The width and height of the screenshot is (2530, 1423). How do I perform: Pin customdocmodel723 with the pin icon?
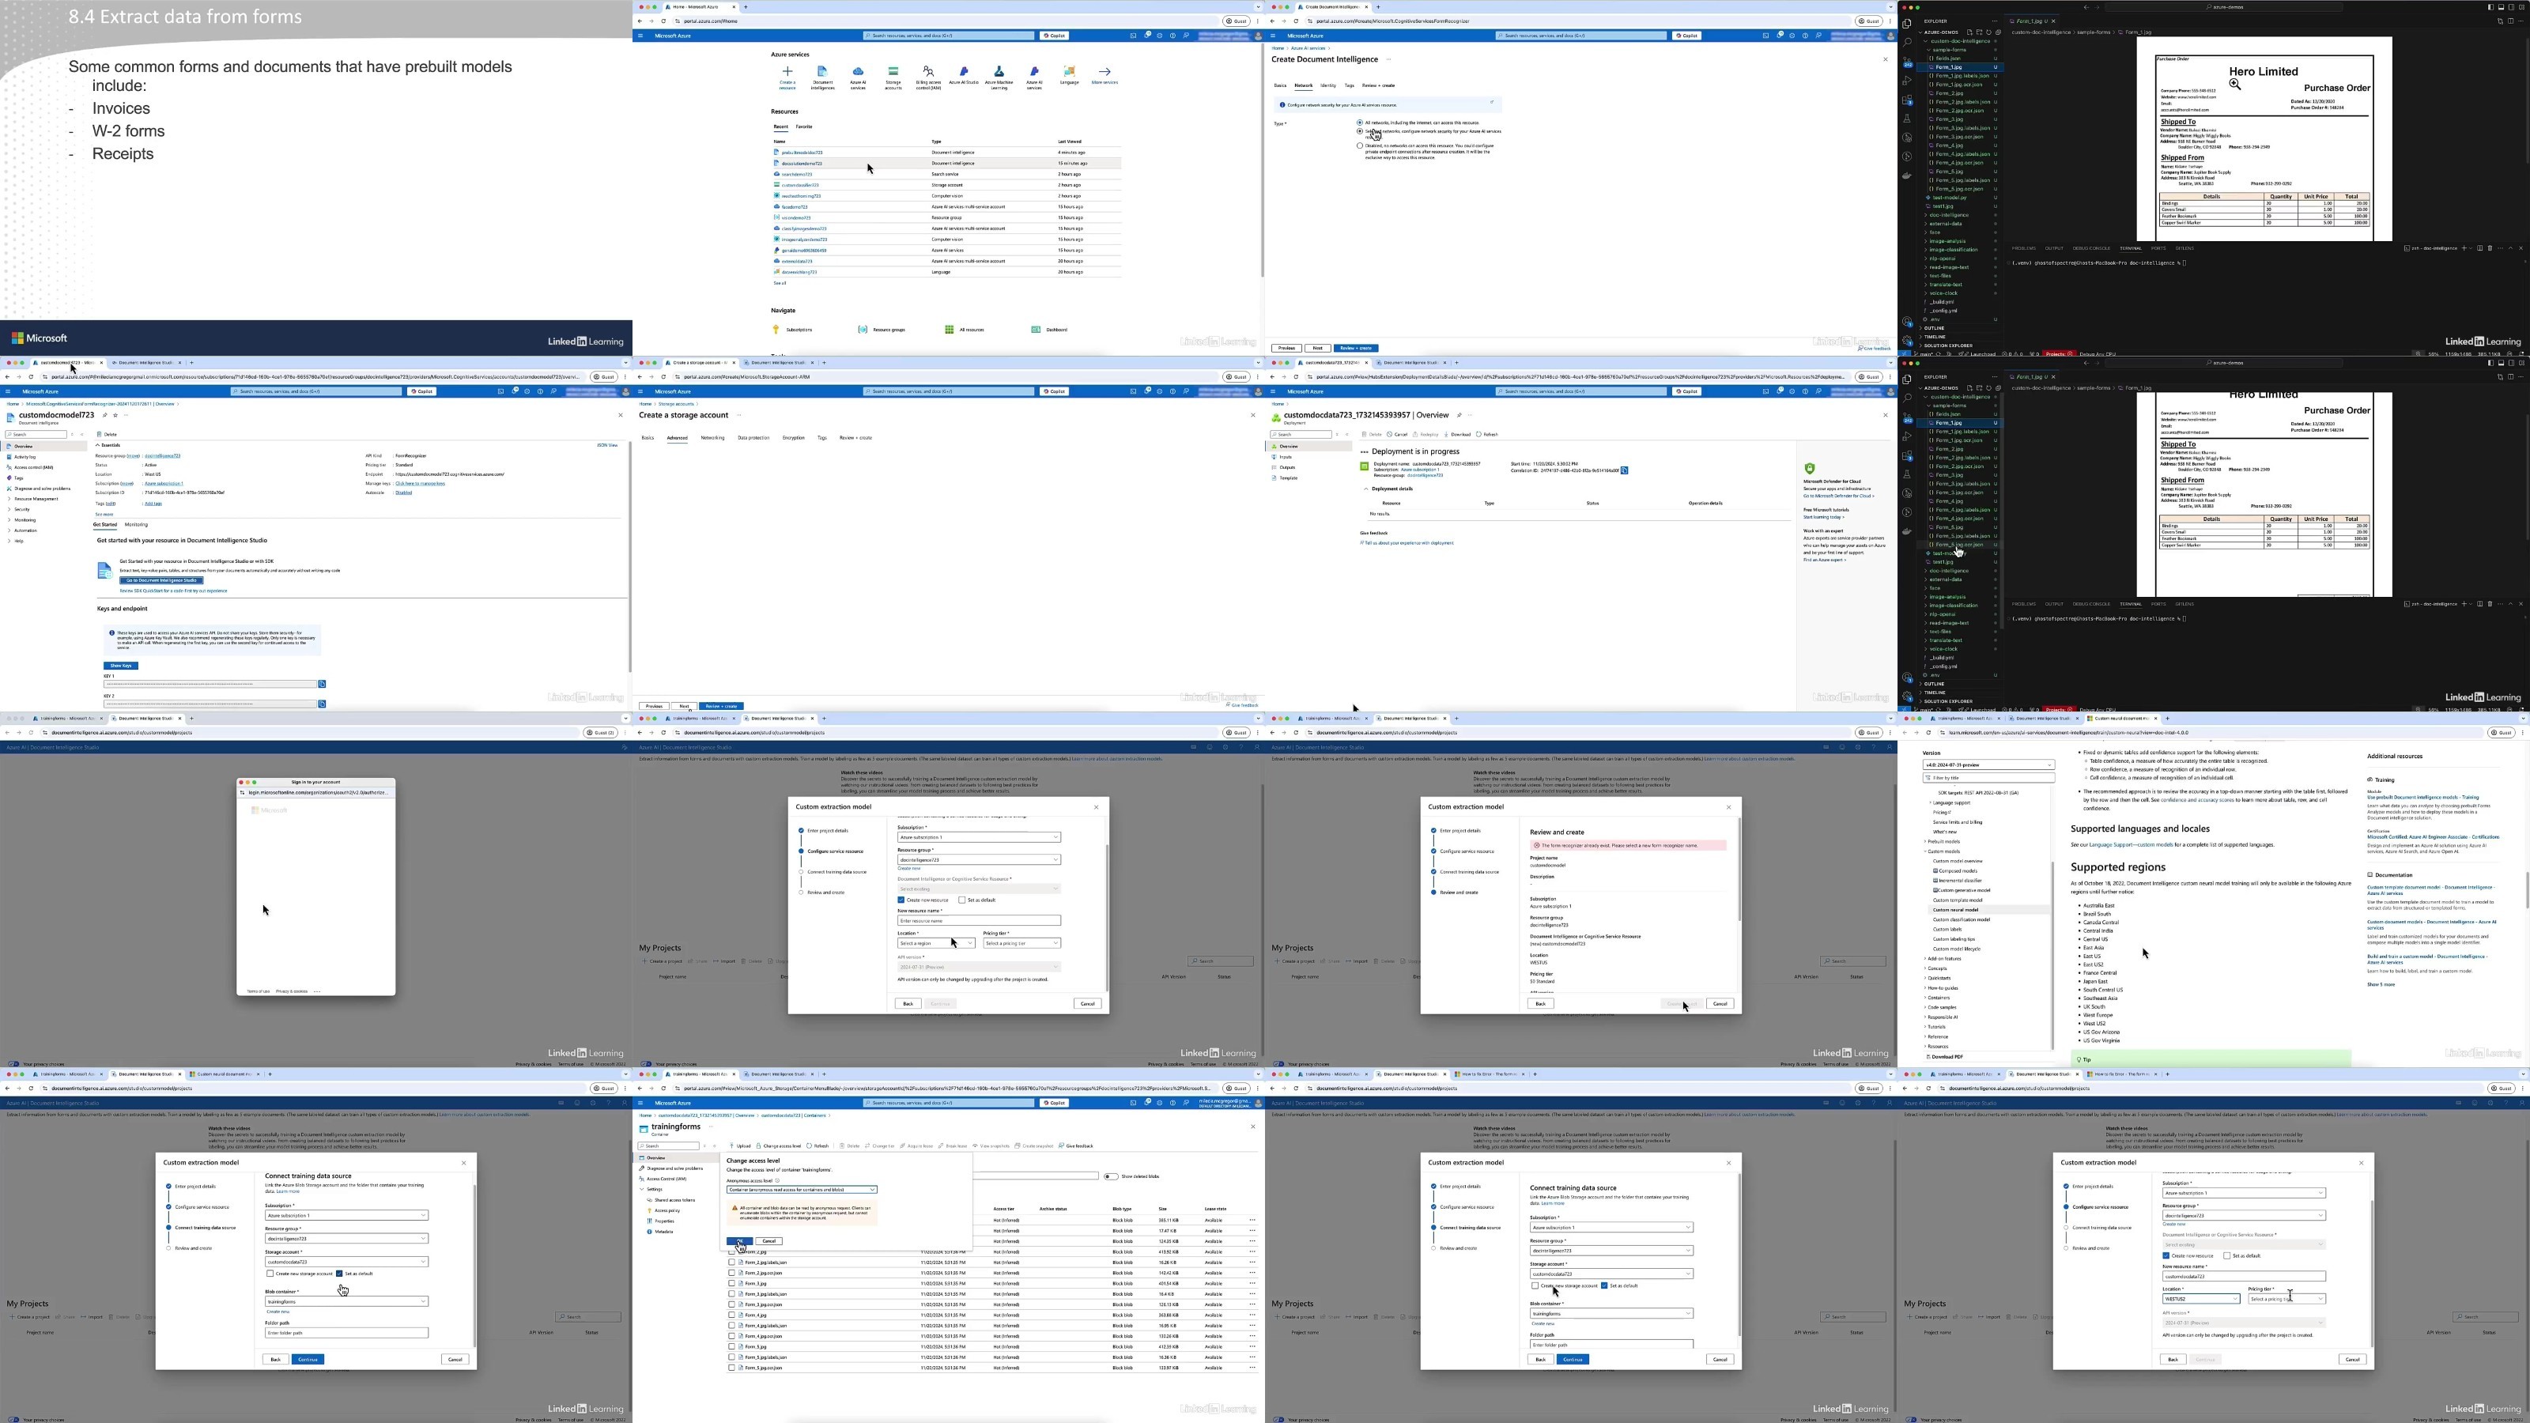coord(104,415)
